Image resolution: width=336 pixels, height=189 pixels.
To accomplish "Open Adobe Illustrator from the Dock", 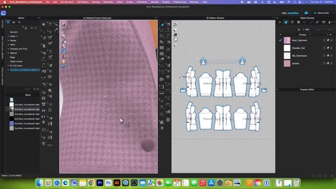I will 117,183.
